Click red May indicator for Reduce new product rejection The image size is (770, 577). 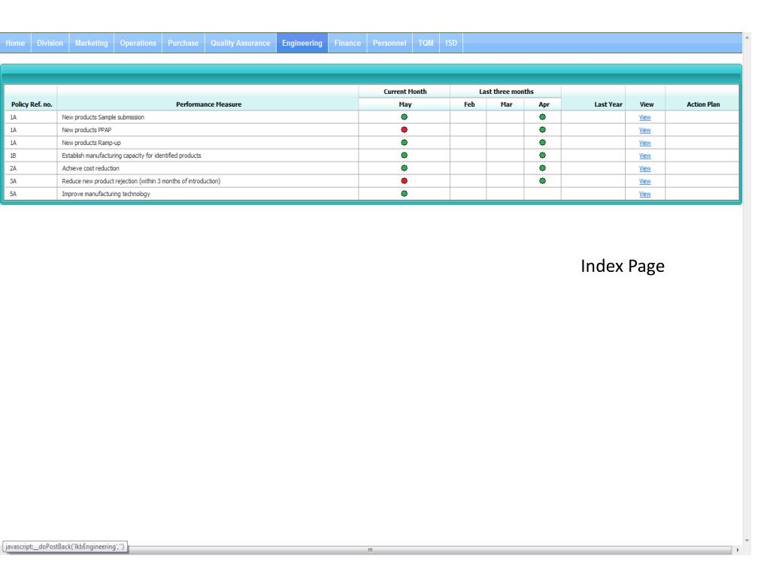pyautogui.click(x=404, y=181)
